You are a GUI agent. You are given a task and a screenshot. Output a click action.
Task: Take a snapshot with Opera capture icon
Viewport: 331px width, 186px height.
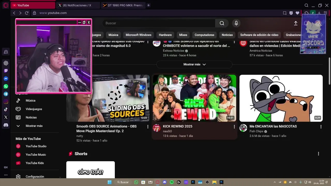285,13
